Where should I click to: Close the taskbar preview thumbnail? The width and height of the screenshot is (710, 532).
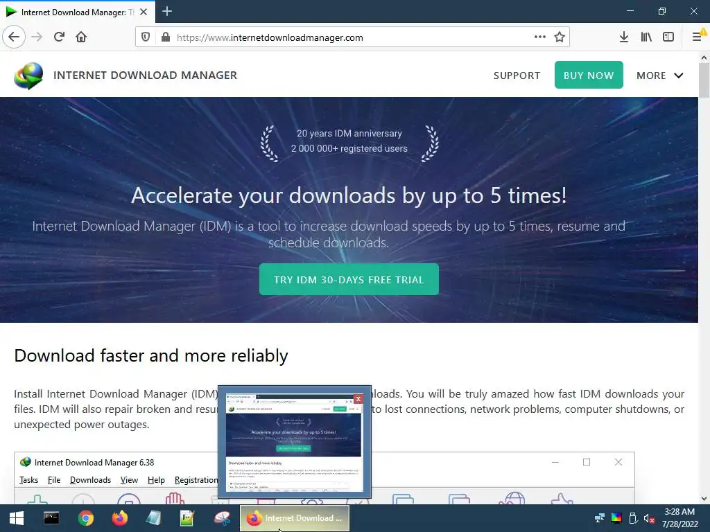click(358, 398)
